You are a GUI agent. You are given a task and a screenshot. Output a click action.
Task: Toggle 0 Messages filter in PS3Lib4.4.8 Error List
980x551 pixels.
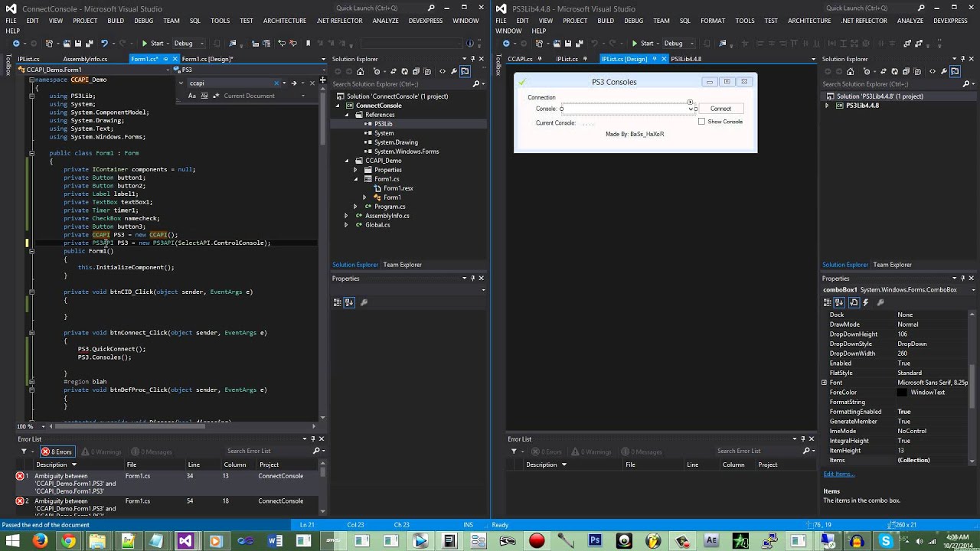(642, 452)
